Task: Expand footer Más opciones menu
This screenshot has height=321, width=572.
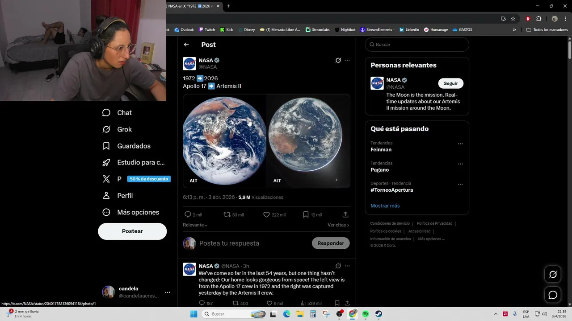Action: click(x=431, y=239)
